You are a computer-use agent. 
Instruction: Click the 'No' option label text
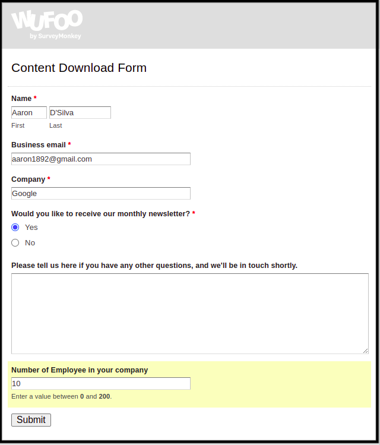pos(30,242)
